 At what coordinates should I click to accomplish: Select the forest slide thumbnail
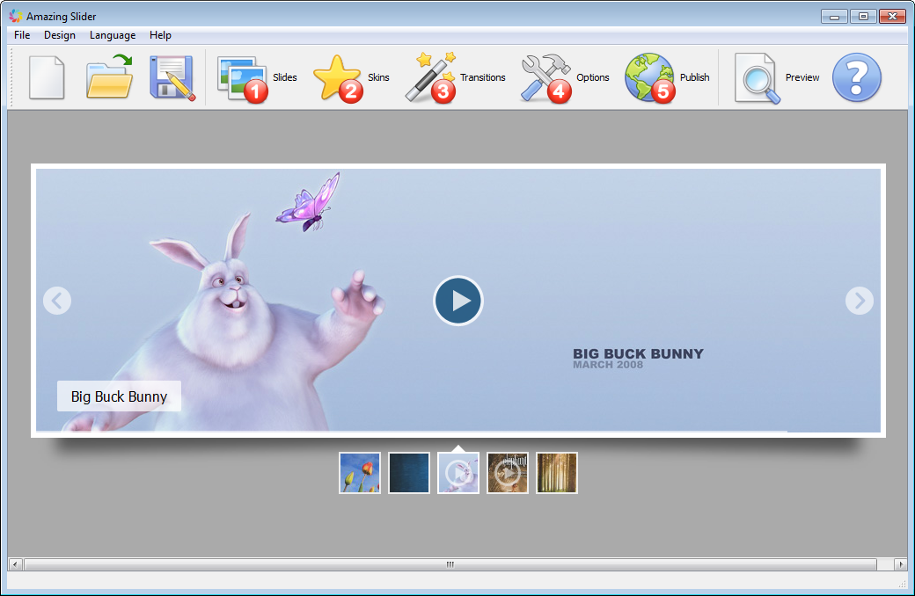coord(557,473)
